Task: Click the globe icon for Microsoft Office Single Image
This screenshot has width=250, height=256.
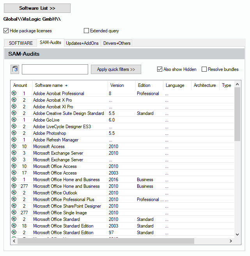Action: click(14, 213)
